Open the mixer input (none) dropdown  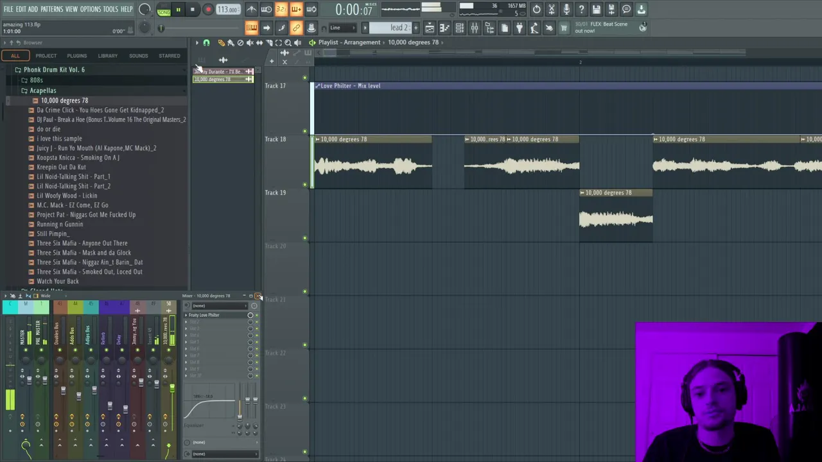tap(219, 305)
